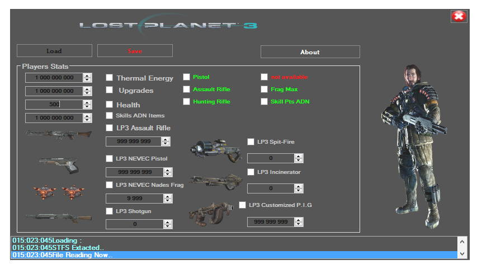Click the red Save button
The height and width of the screenshot is (269, 477).
click(x=135, y=51)
